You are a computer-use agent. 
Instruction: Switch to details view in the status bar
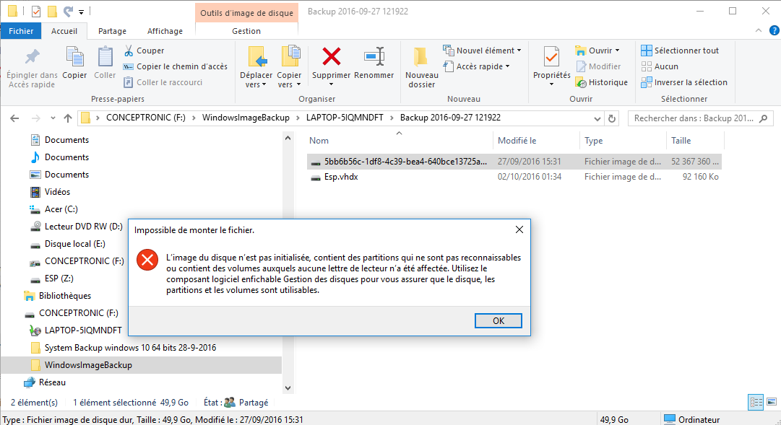tap(756, 402)
